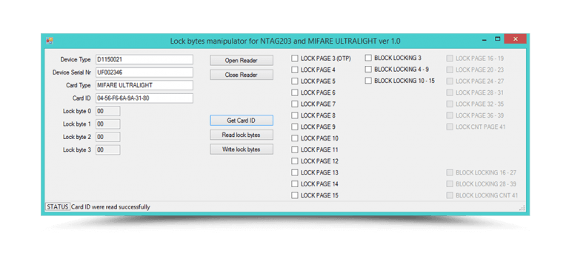Click the window title text
Viewport: 569px width, 276px height.
[x=285, y=41]
